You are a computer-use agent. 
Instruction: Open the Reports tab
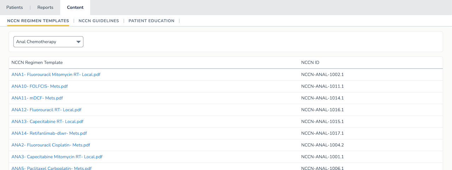point(45,7)
